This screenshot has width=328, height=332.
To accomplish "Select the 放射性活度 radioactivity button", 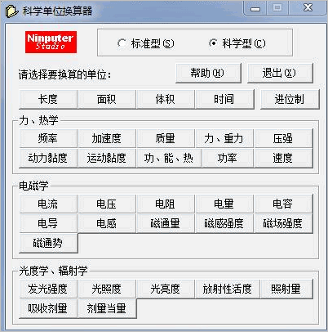I will tap(228, 289).
